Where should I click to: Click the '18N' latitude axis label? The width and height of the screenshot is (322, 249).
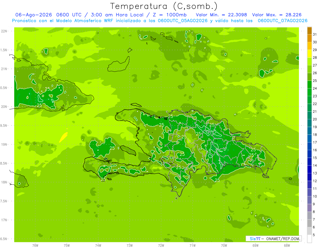[x=4, y=182]
